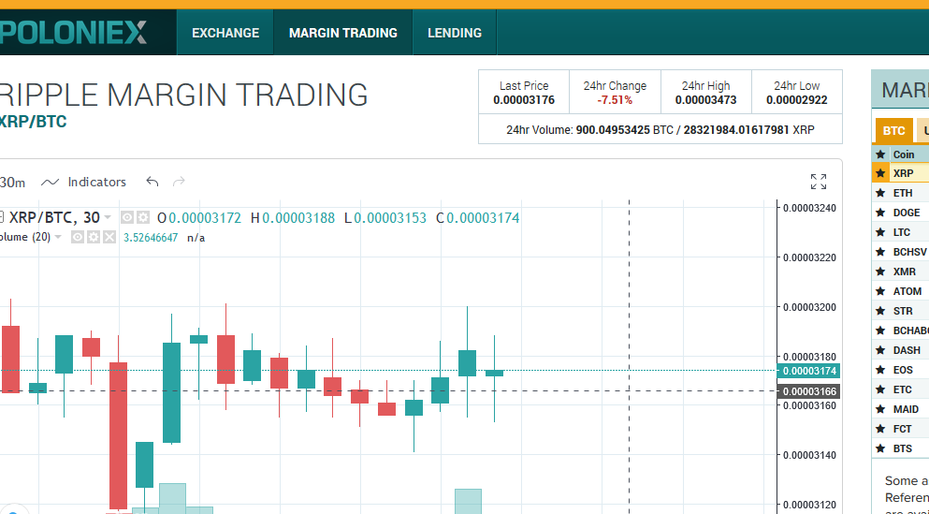
Task: Click the redo arrow in chart toolbar
Action: pyautogui.click(x=179, y=182)
